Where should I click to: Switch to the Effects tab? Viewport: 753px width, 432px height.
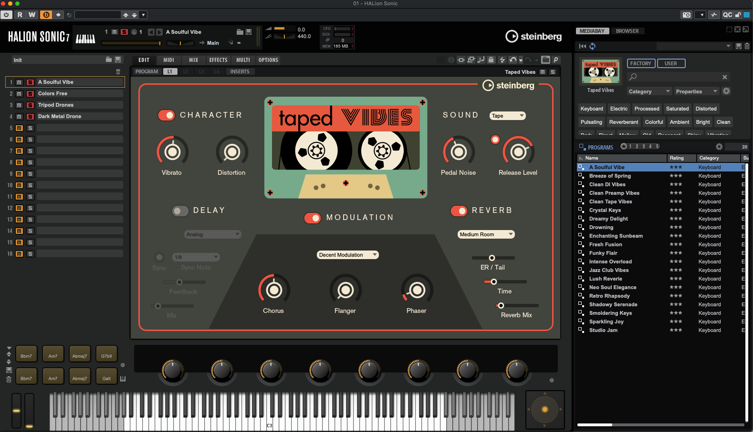(x=218, y=60)
